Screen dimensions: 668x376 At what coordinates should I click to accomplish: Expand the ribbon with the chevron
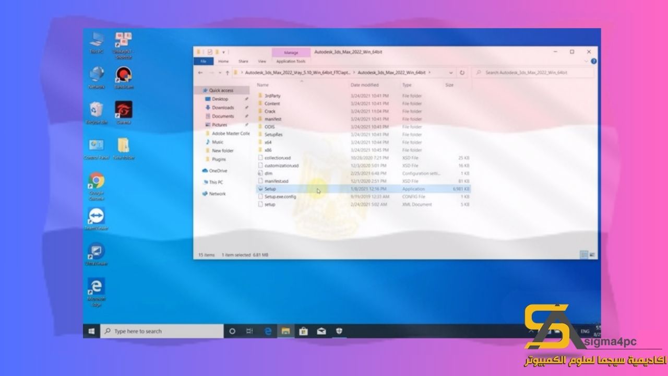[x=587, y=61]
